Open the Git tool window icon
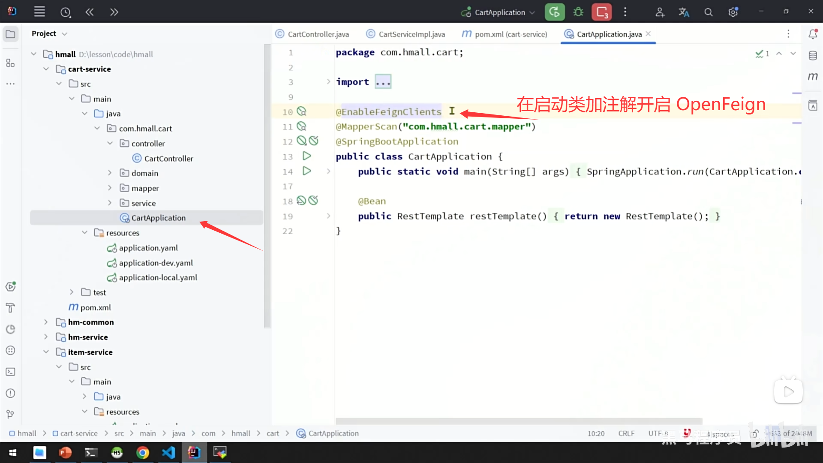Image resolution: width=823 pixels, height=463 pixels. coord(10,414)
